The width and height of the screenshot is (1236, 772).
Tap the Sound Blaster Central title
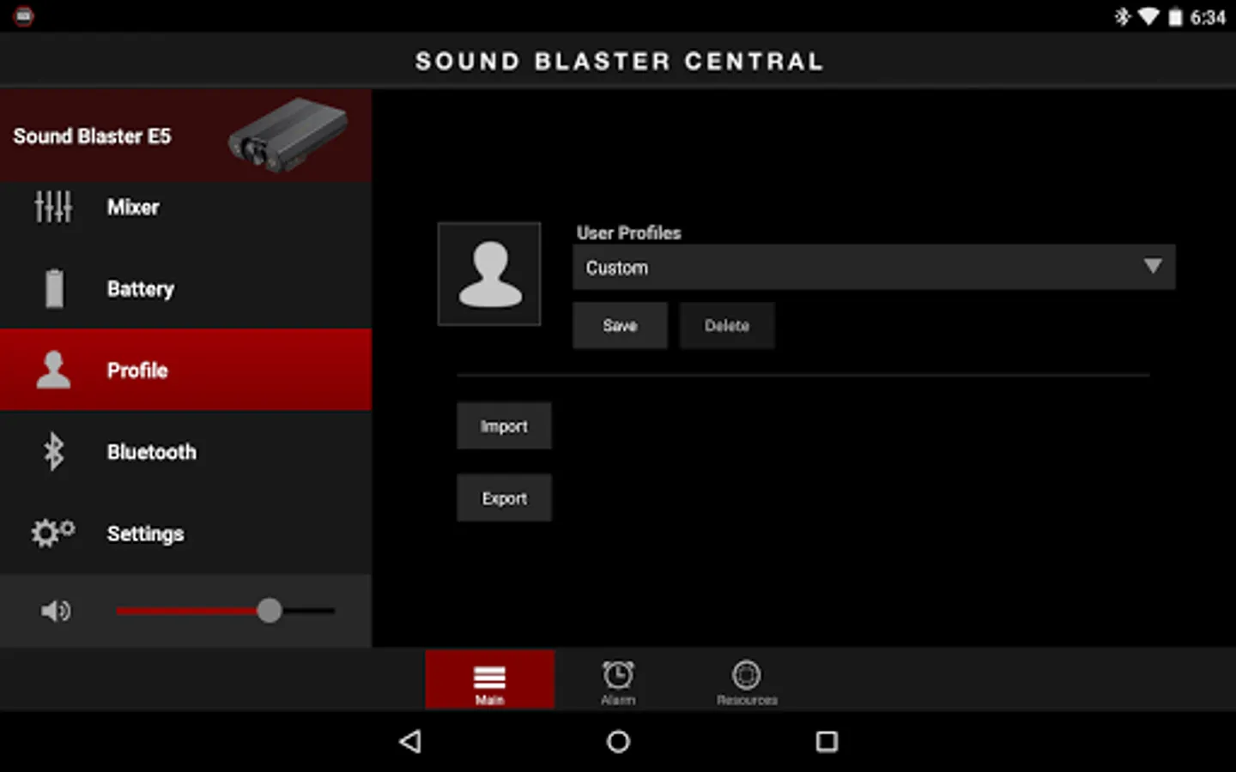(619, 61)
